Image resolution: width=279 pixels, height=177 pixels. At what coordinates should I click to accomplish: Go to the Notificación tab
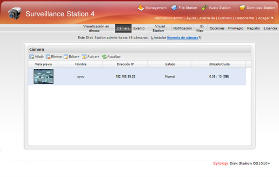pyautogui.click(x=183, y=28)
